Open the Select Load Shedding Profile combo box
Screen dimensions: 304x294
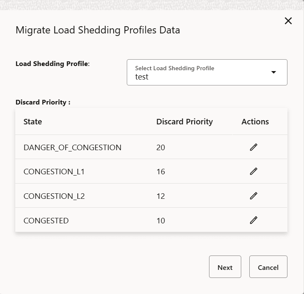pyautogui.click(x=199, y=72)
